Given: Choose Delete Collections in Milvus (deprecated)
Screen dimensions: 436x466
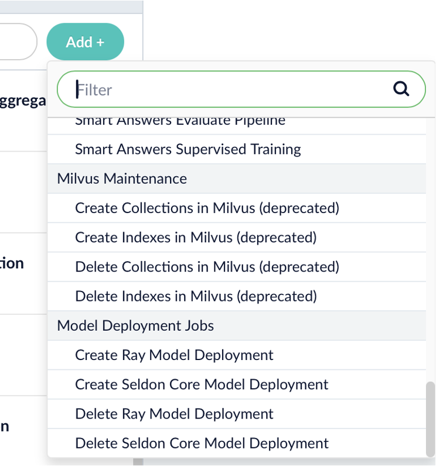Looking at the screenshot, I should pyautogui.click(x=207, y=267).
